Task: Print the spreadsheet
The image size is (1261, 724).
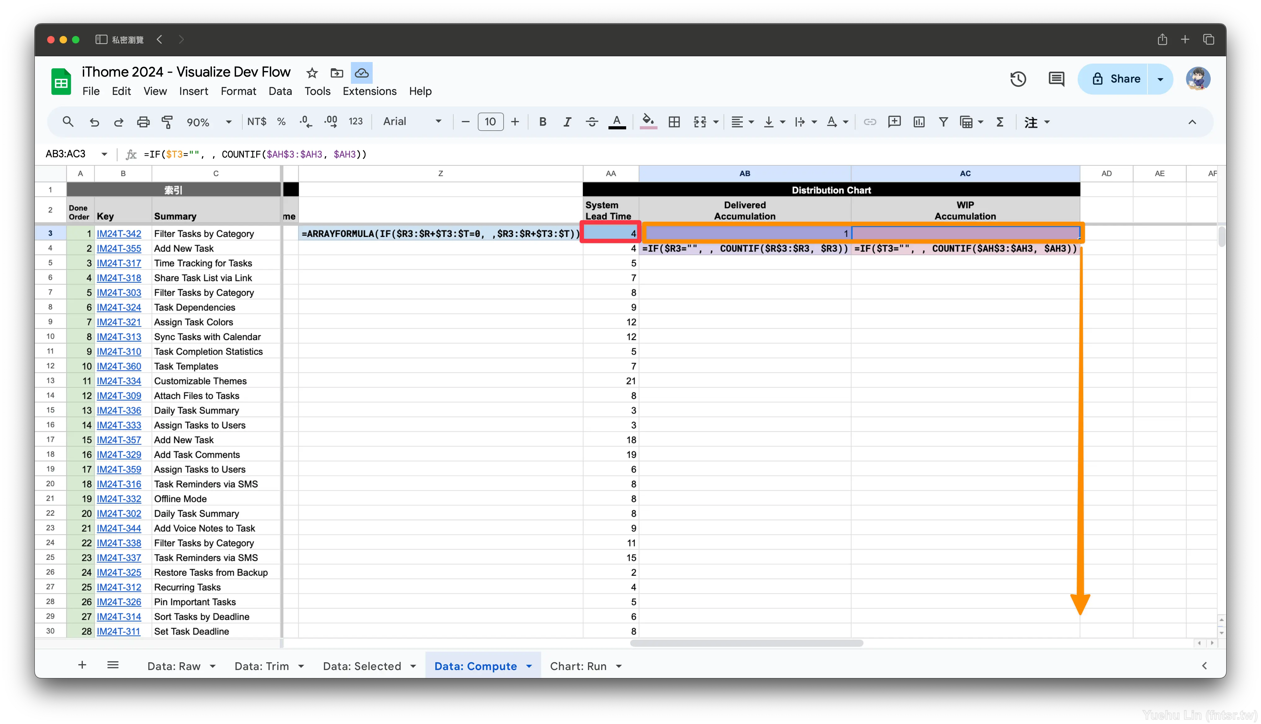Action: (143, 122)
